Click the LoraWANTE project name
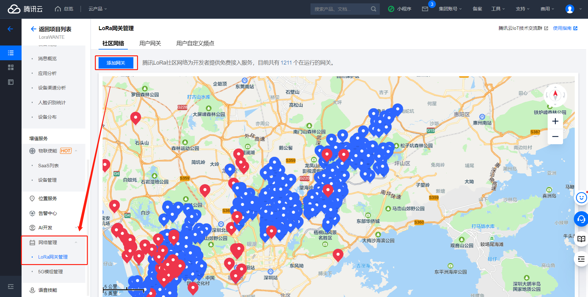Screen dimensions: 588x297 coord(52,37)
